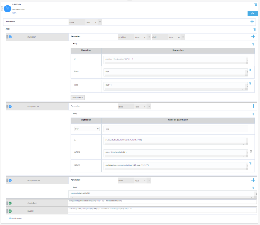Open the multiplier Body menu icon
This screenshot has width=260, height=225.
pyautogui.click(x=253, y=44)
